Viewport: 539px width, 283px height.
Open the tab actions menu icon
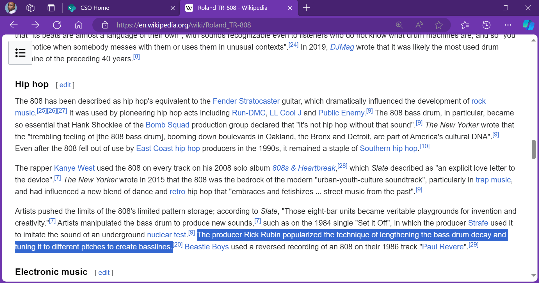[x=51, y=8]
